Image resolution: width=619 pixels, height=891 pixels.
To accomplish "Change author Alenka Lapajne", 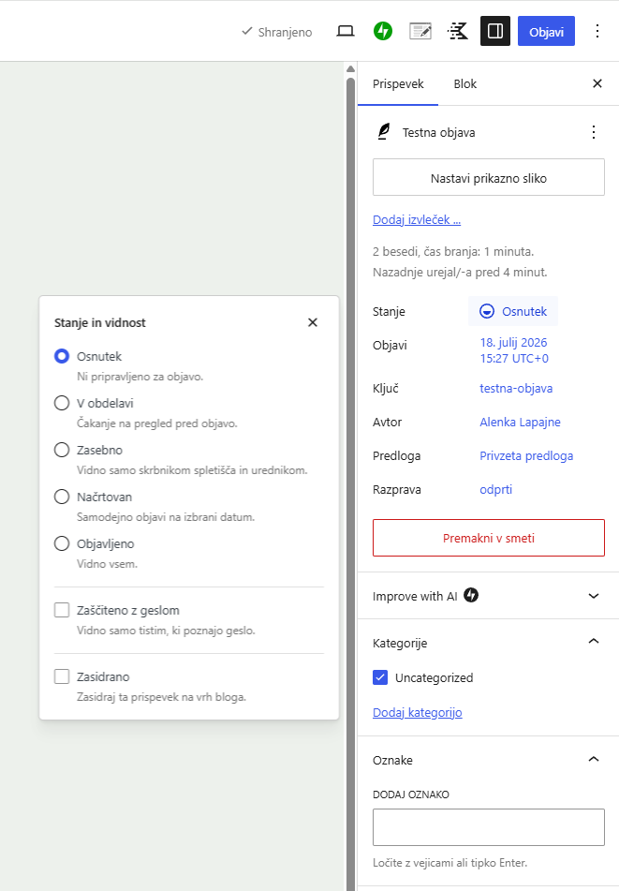I will point(520,422).
